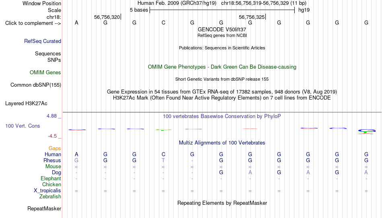Click the 'RefSeq genes from NCBI' title
The width and height of the screenshot is (382, 218).
(x=222, y=35)
